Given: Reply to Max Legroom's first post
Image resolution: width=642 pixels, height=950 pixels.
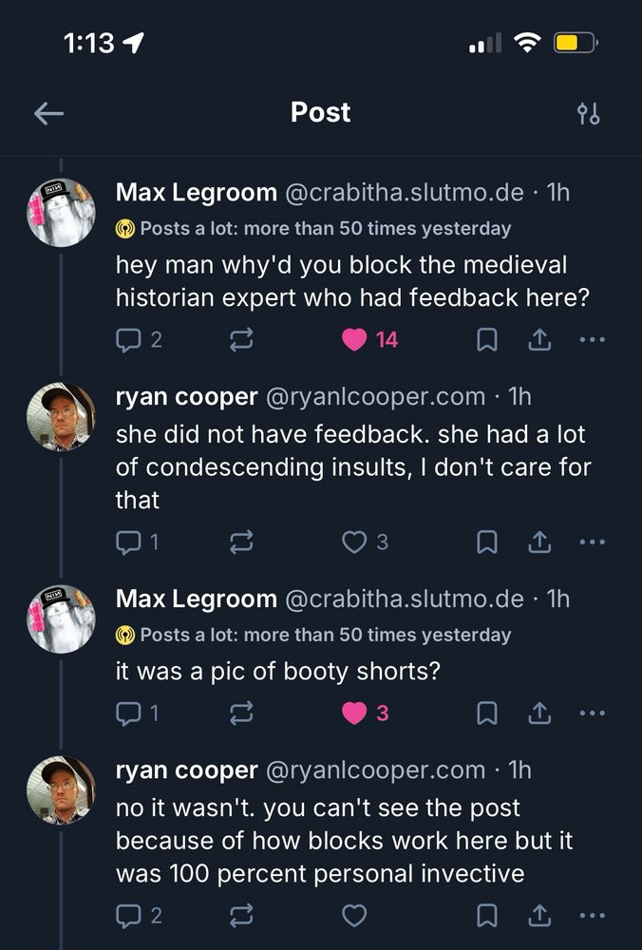Looking at the screenshot, I should [x=131, y=339].
